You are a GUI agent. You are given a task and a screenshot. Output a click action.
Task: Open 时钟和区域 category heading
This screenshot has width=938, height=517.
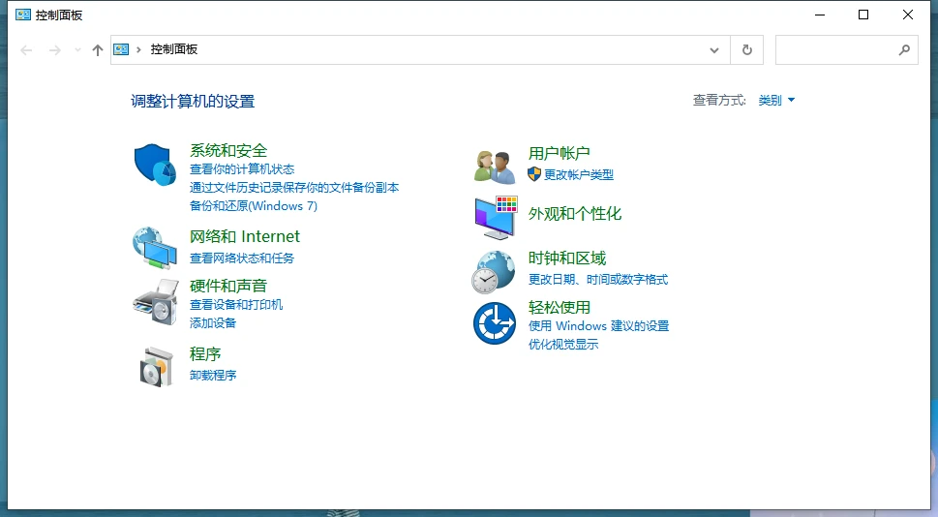pyautogui.click(x=567, y=258)
